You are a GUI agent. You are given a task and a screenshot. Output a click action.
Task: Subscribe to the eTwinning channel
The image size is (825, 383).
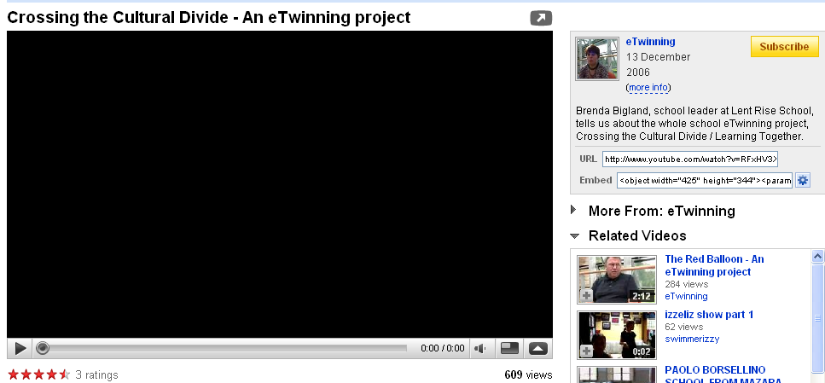[x=784, y=46]
